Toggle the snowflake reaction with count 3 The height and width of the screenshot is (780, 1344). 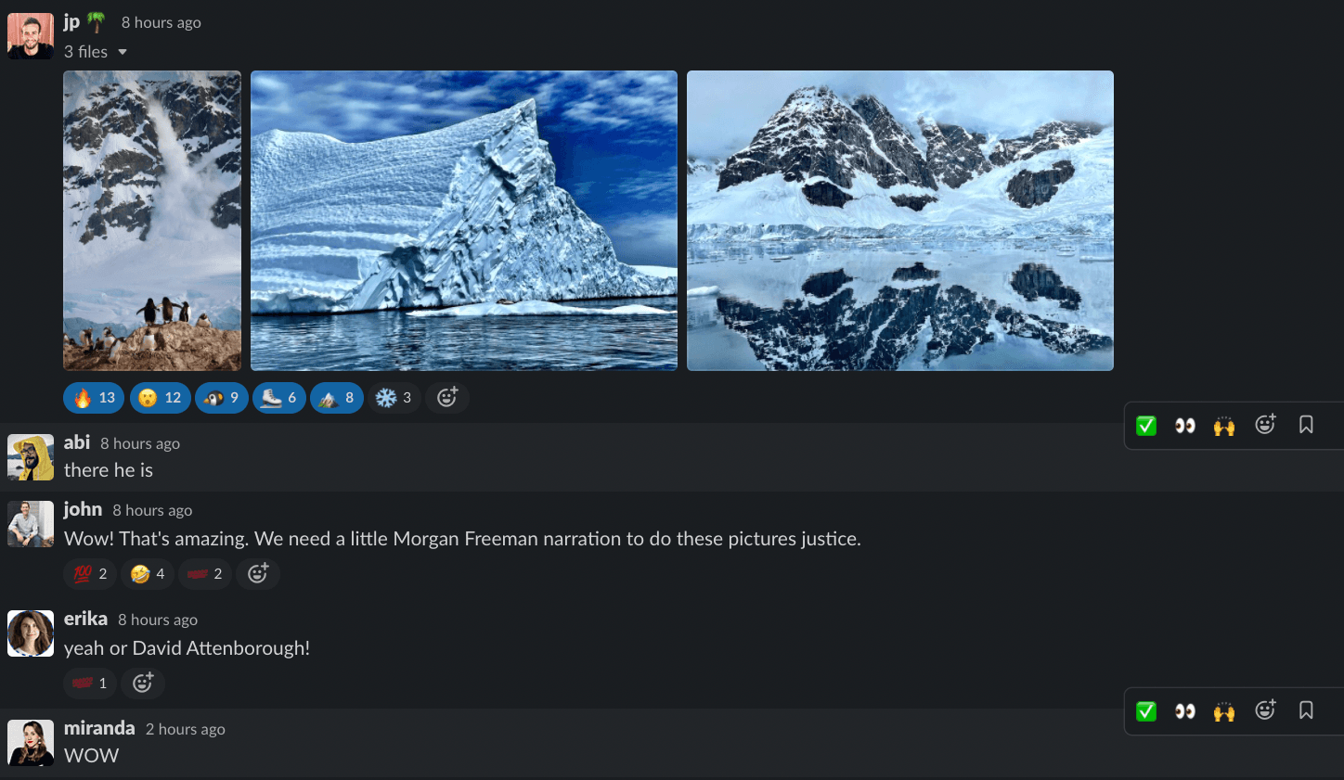[x=394, y=398]
